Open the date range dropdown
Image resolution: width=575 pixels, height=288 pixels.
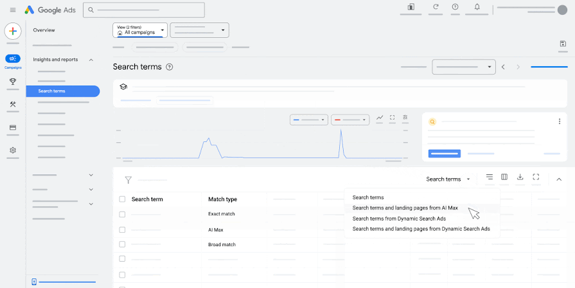[464, 67]
